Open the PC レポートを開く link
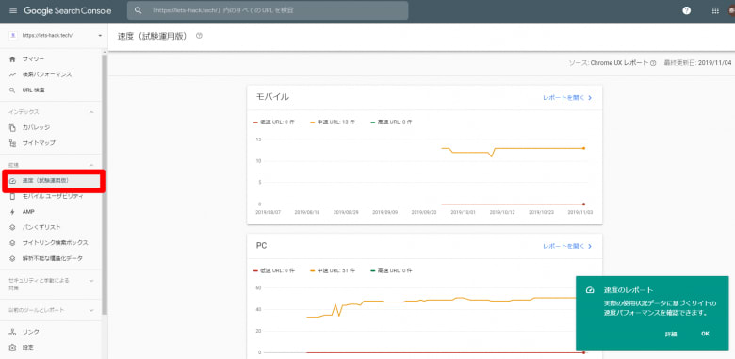The image size is (735, 359). (x=567, y=246)
